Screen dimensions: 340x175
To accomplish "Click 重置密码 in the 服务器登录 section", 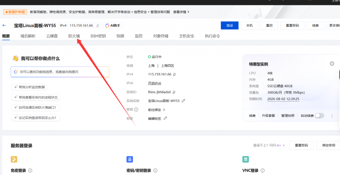I will coord(301,146).
